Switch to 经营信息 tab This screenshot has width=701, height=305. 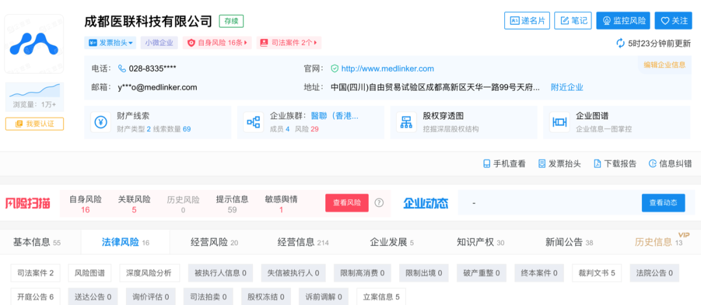point(303,243)
